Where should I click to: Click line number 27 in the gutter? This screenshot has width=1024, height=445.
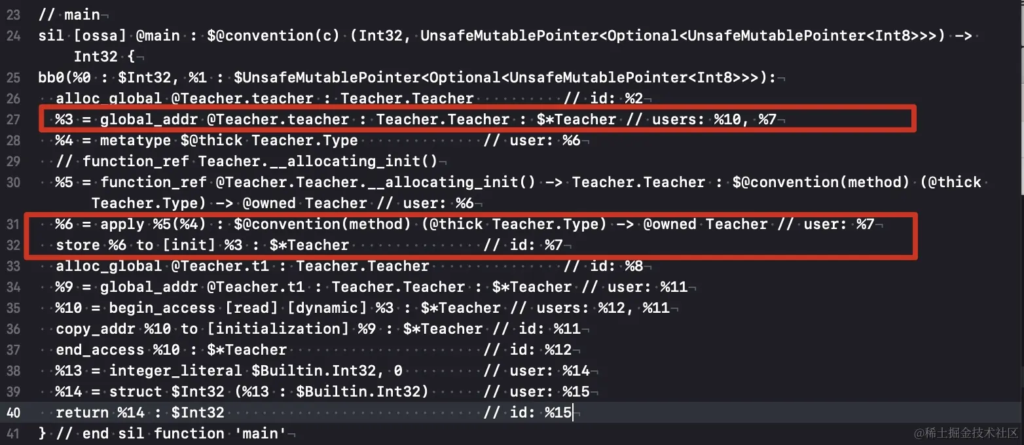pos(14,120)
